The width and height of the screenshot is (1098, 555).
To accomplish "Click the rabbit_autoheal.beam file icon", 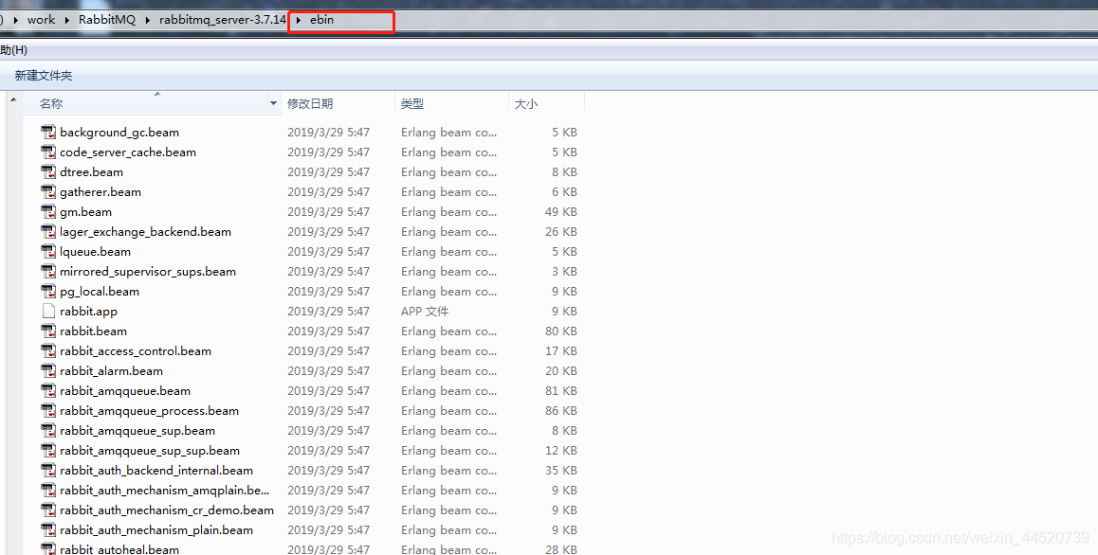I will coord(48,549).
